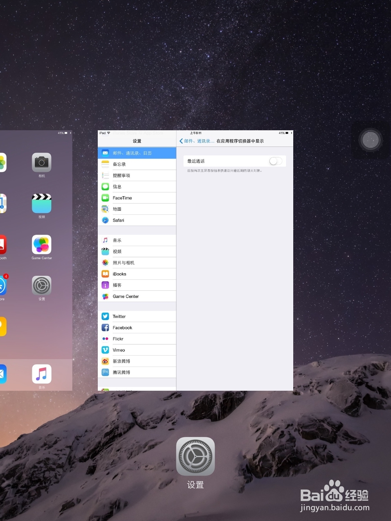Click the 备忘录 notes icon

pos(105,164)
